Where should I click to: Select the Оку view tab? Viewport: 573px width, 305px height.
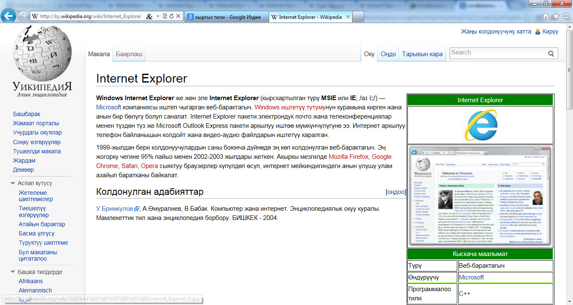pos(369,54)
